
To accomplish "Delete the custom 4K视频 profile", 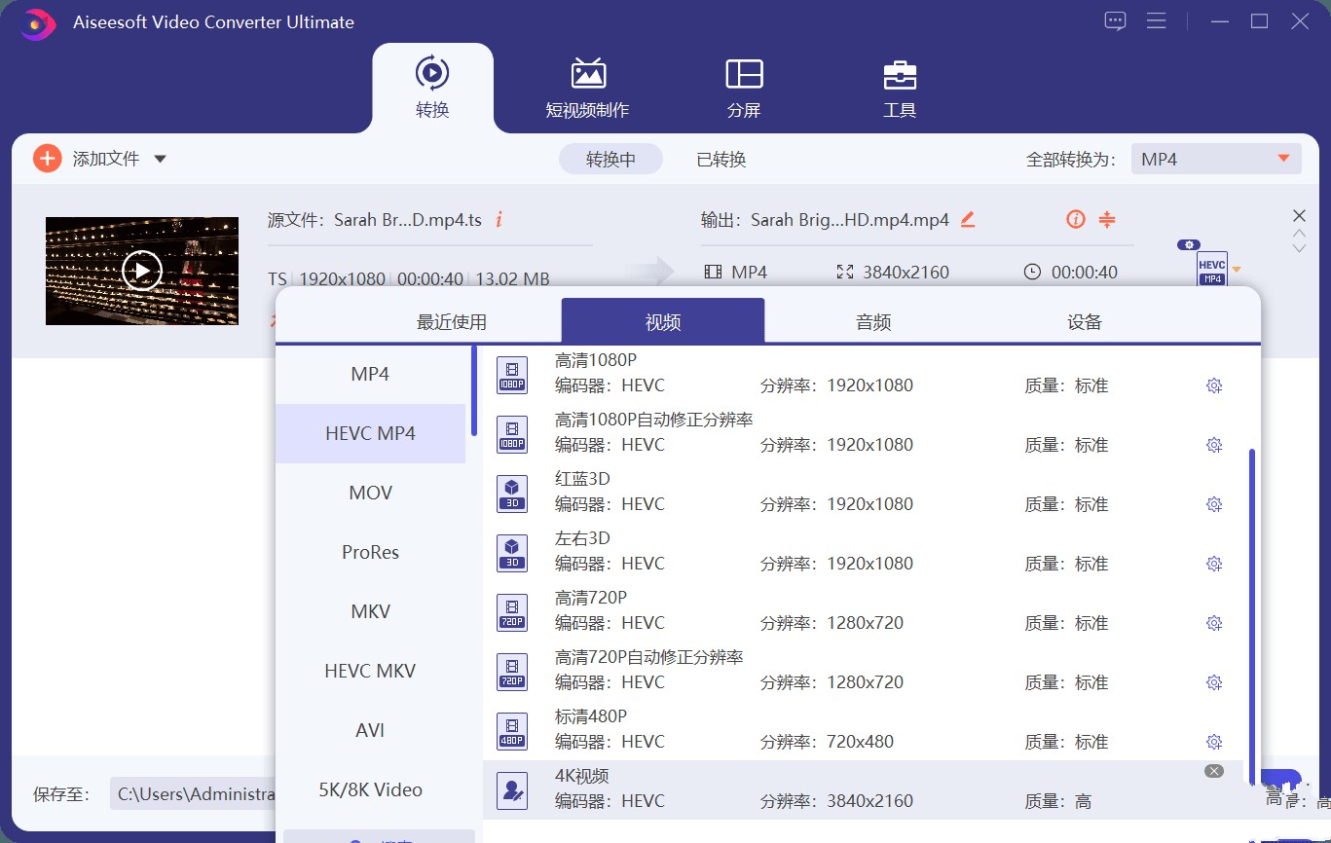I will click(1213, 771).
